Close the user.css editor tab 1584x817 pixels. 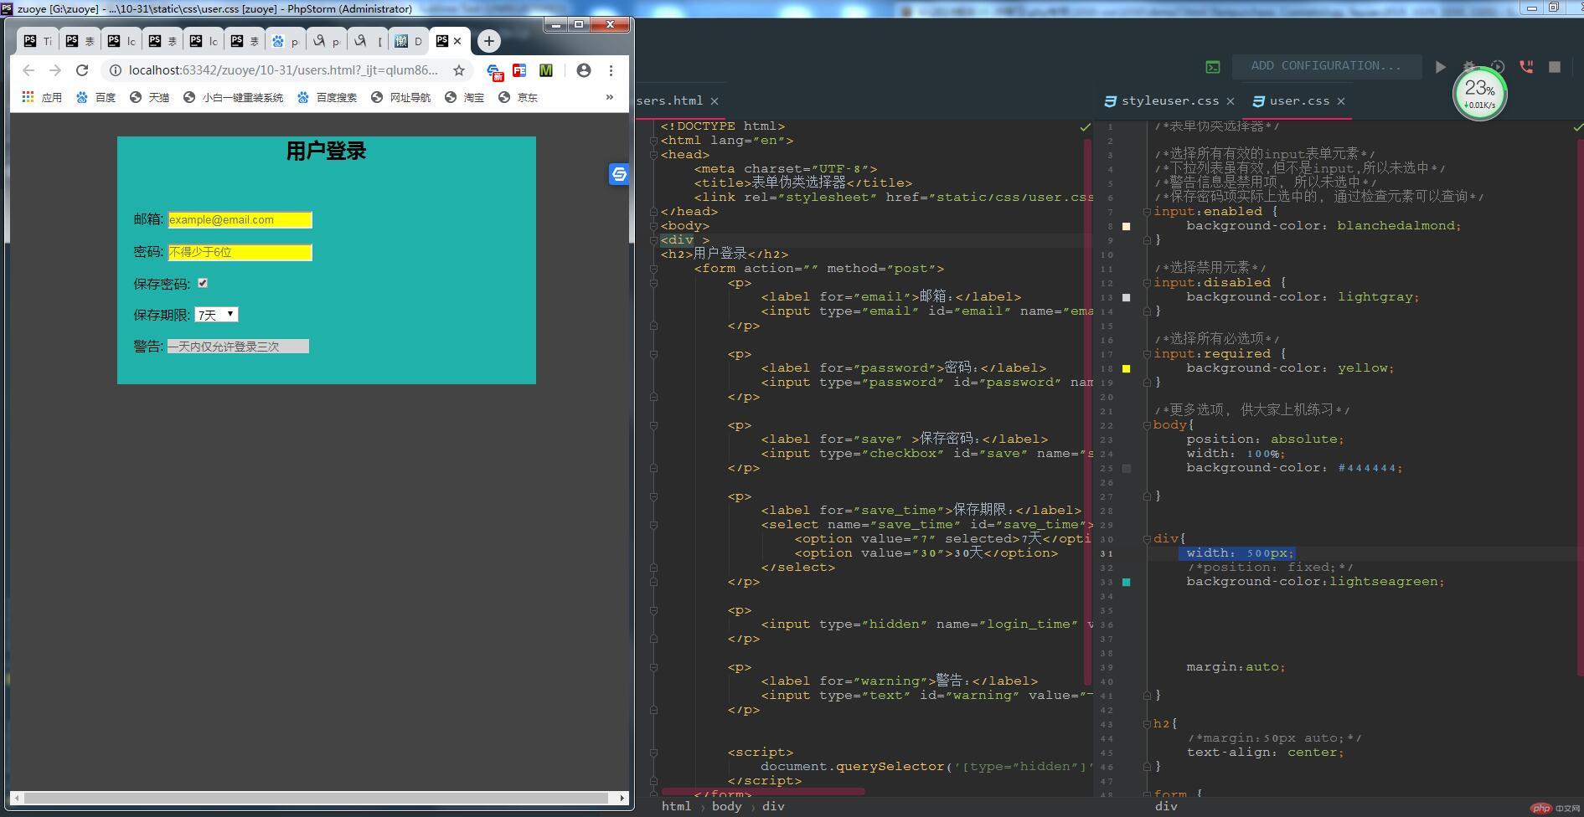1341,101
